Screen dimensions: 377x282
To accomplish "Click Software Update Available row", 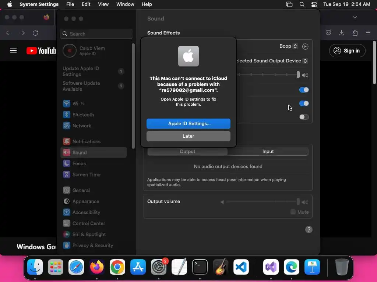I will point(93,86).
